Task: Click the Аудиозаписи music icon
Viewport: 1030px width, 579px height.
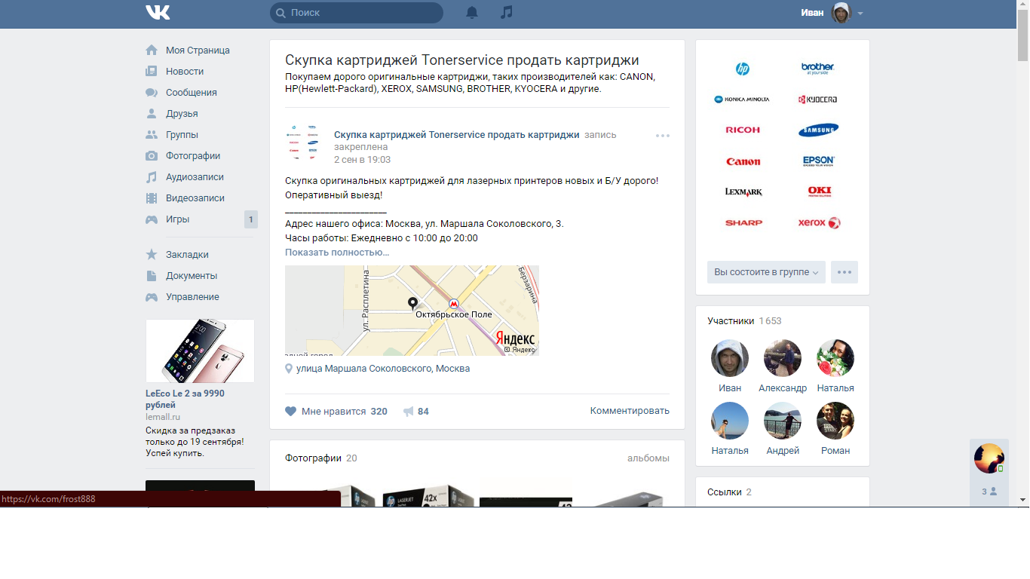Action: coord(152,177)
